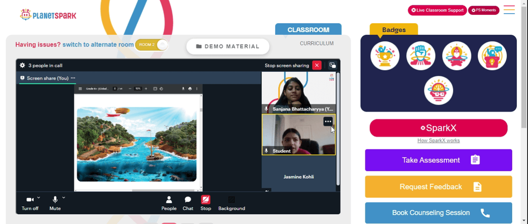
Task: Turn off the camera
Action: 30,203
